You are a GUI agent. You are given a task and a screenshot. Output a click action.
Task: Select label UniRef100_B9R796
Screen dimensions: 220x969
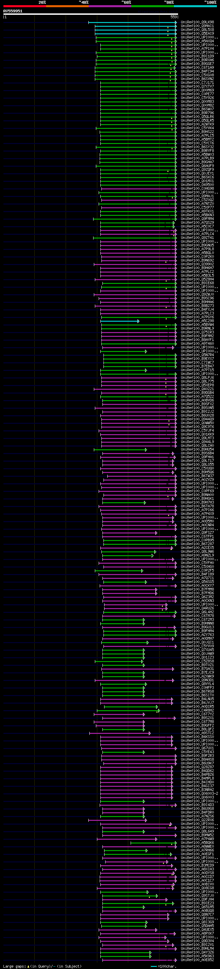coord(197,113)
